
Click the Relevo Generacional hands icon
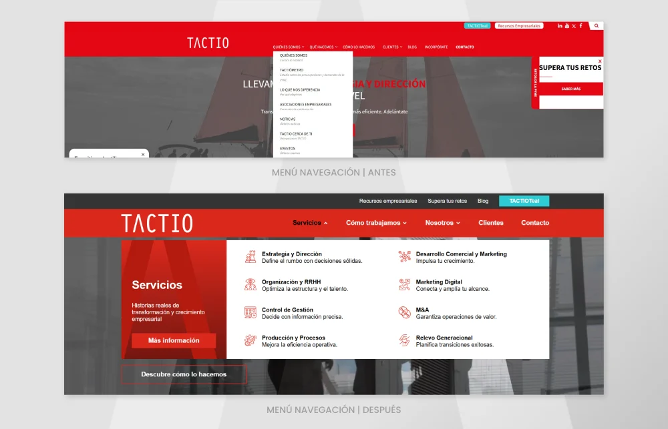tap(404, 340)
